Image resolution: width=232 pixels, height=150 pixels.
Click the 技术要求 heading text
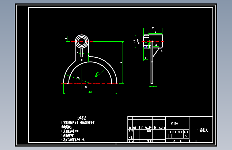tap(81, 118)
